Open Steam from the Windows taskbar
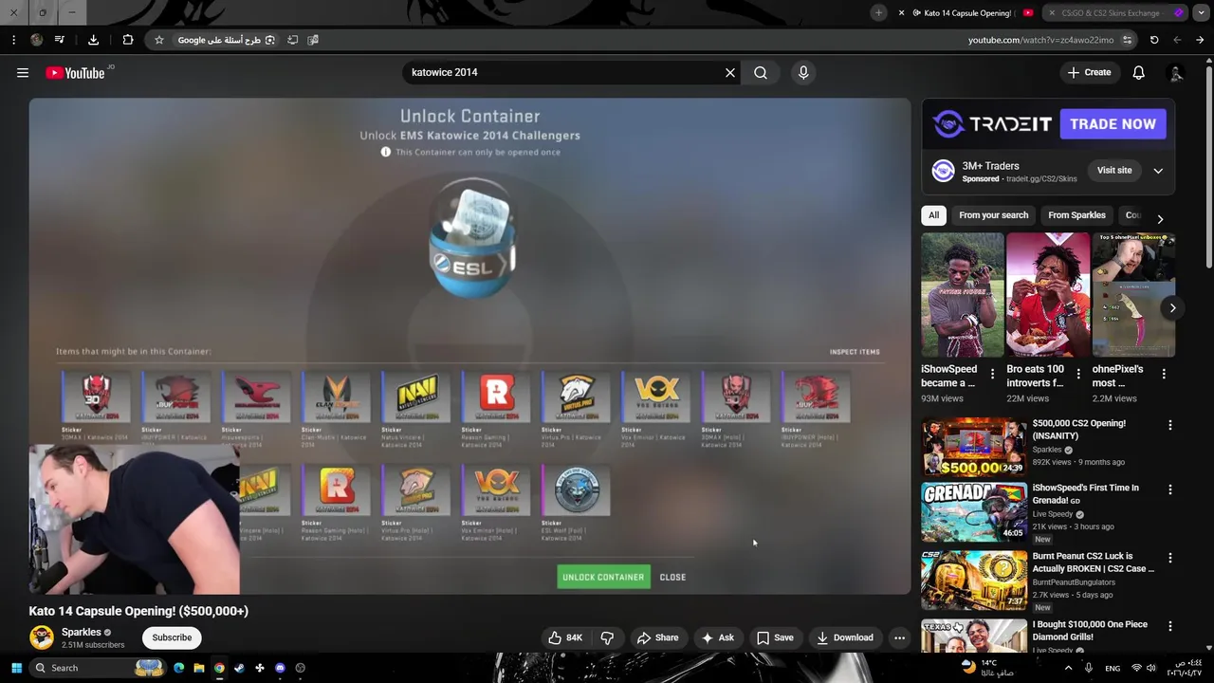The width and height of the screenshot is (1214, 683). click(239, 668)
